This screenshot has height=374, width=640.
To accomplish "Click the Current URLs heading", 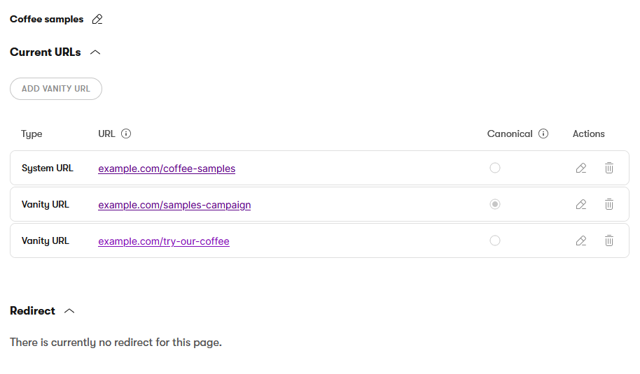I will [x=46, y=52].
